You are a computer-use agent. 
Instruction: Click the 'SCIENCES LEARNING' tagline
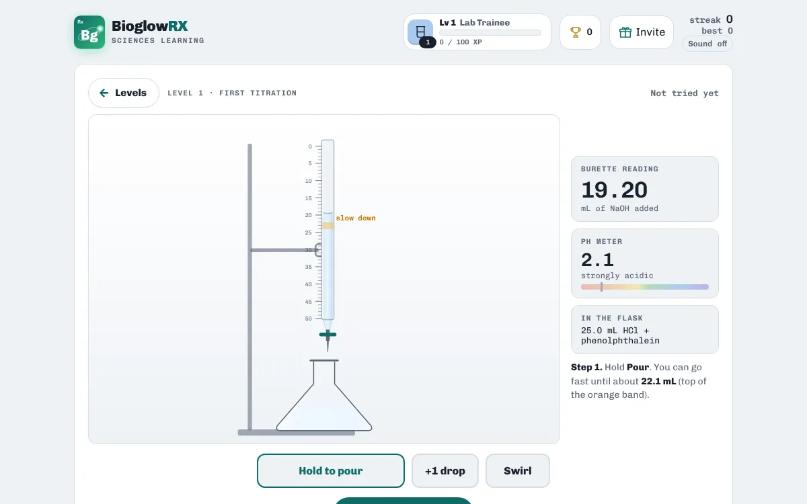click(158, 41)
